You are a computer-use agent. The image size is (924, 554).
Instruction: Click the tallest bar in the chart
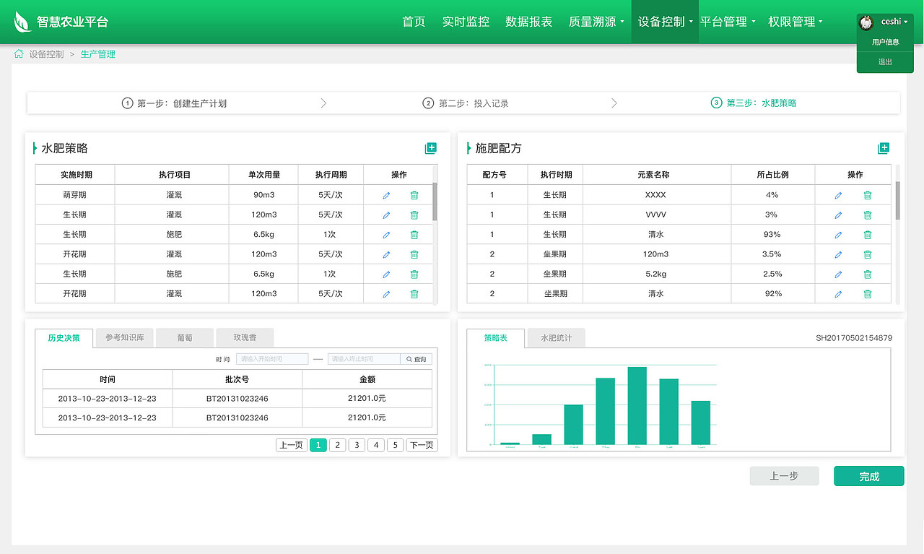click(x=637, y=406)
